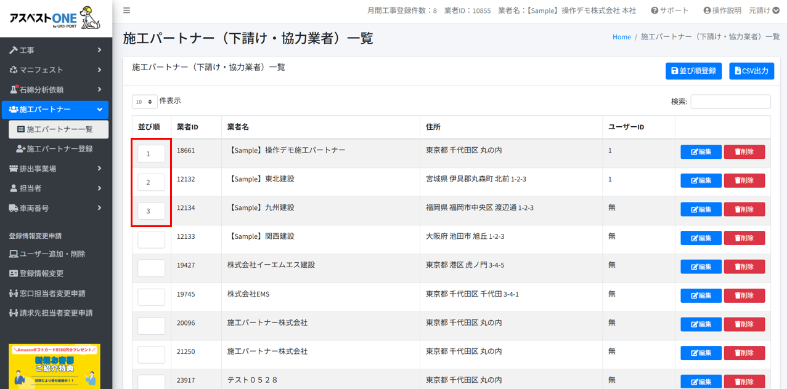Open the rows-per-page 件表示 dropdown
This screenshot has height=389, width=787.
(x=144, y=102)
